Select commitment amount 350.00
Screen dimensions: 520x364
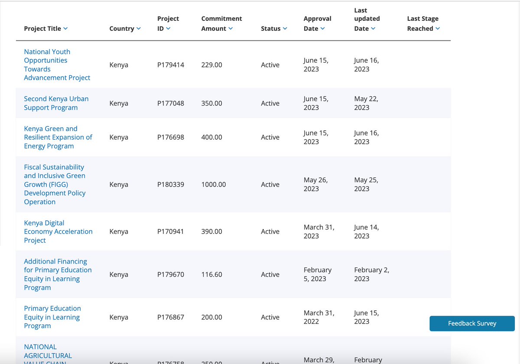212,103
